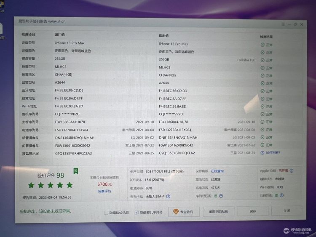Select the 检测结果 column header
Image resolution: width=316 pixels, height=237 pixels.
tap(266, 37)
